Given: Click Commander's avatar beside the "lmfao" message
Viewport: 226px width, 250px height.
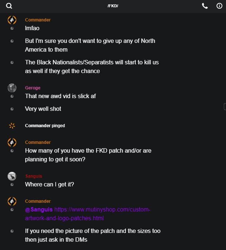Looking at the screenshot, I should [x=12, y=20].
